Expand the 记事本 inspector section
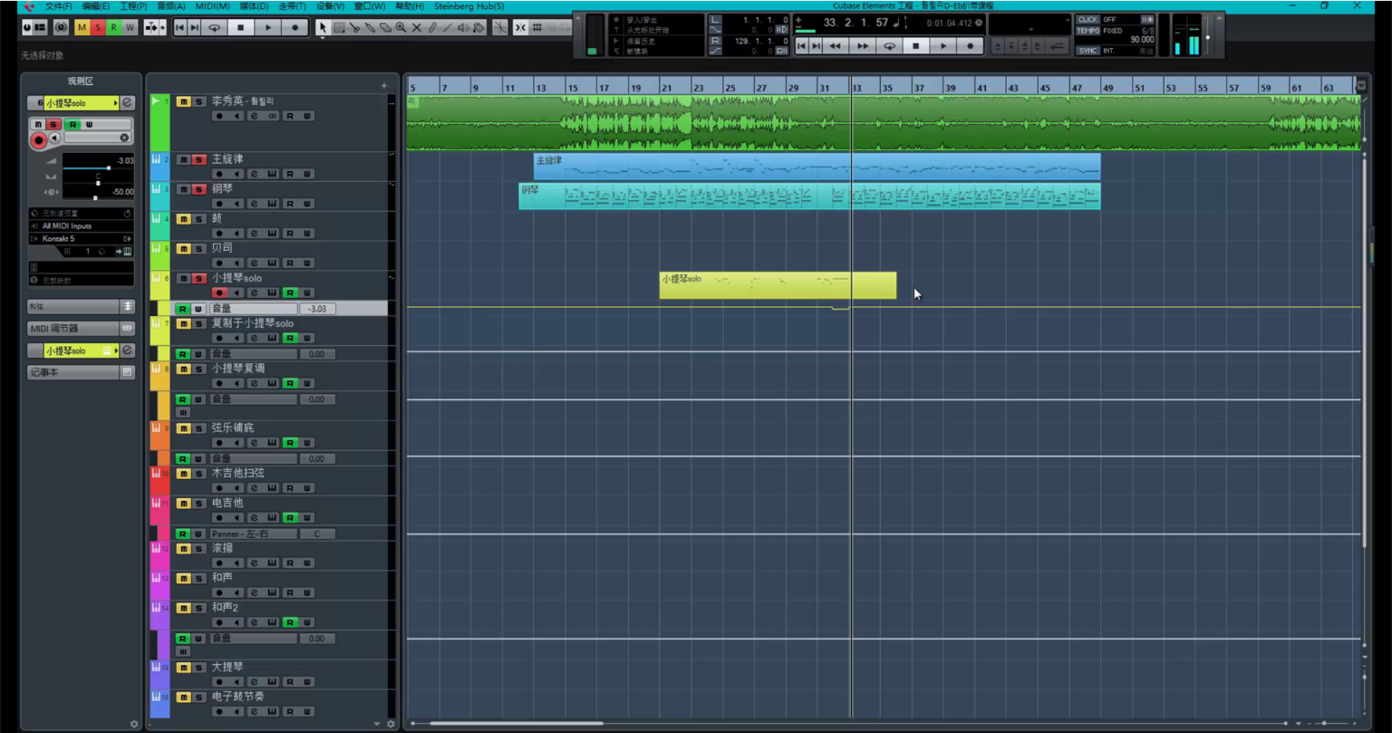 tap(80, 372)
